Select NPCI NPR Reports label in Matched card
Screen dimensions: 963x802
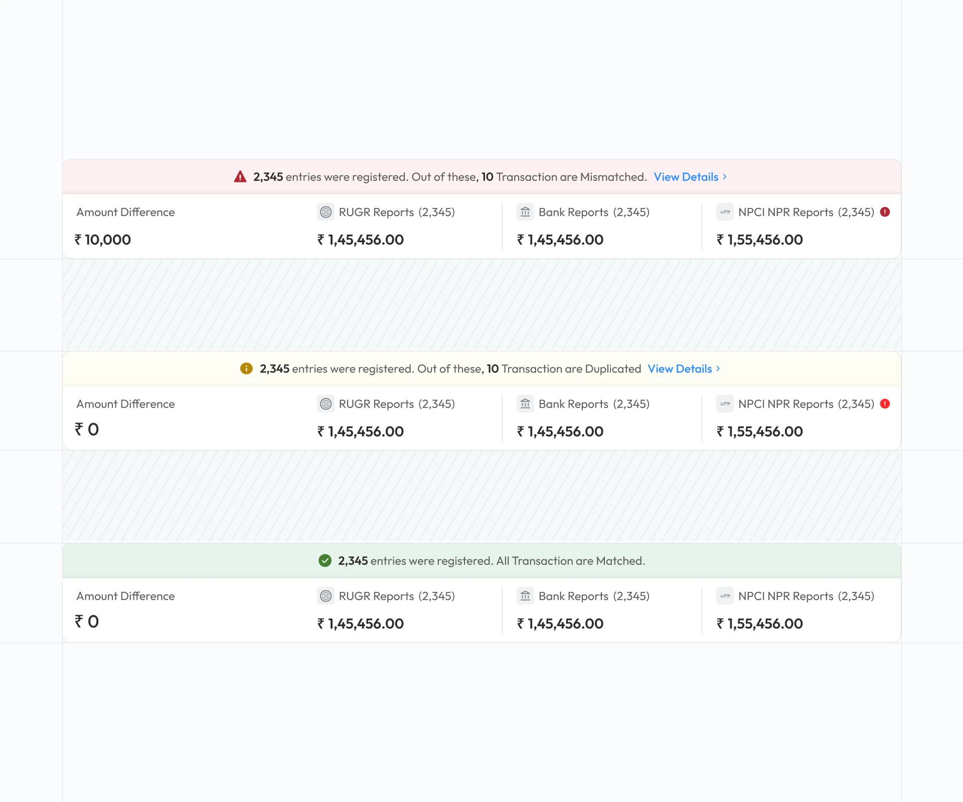(786, 596)
